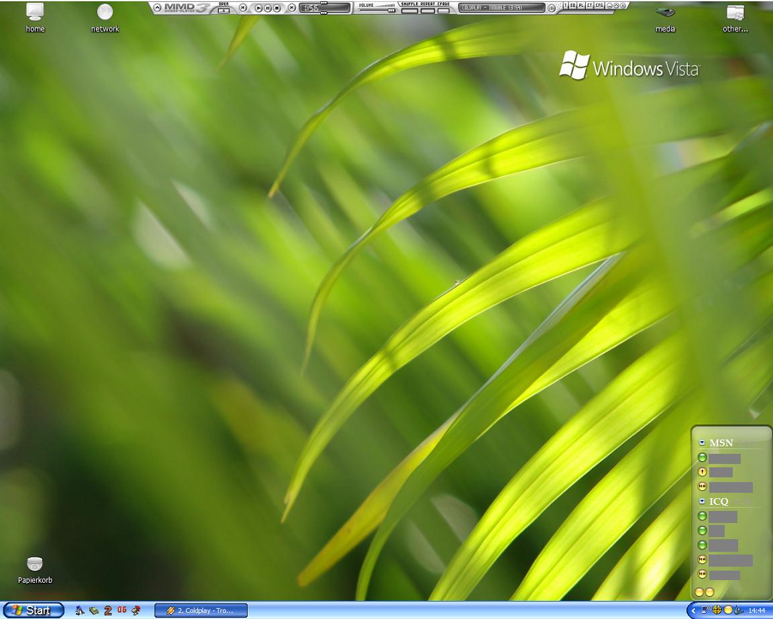The image size is (773, 619).
Task: Open the network desktop icon
Action: tap(105, 17)
